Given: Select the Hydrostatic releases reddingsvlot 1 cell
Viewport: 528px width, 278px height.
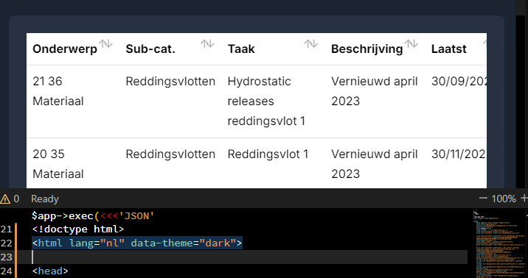Looking at the screenshot, I should point(266,101).
